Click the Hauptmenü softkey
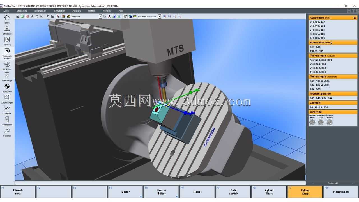359x202 pixels. click(x=341, y=192)
